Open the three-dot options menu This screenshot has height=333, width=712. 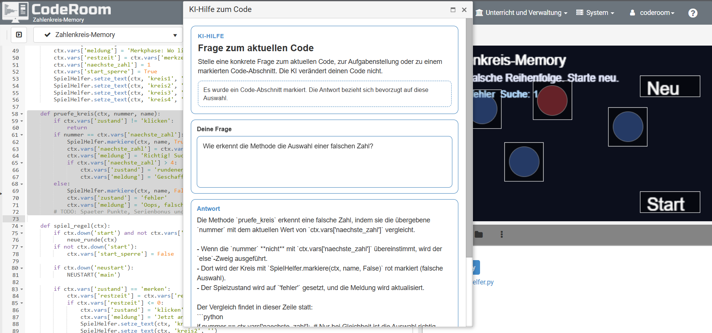502,234
